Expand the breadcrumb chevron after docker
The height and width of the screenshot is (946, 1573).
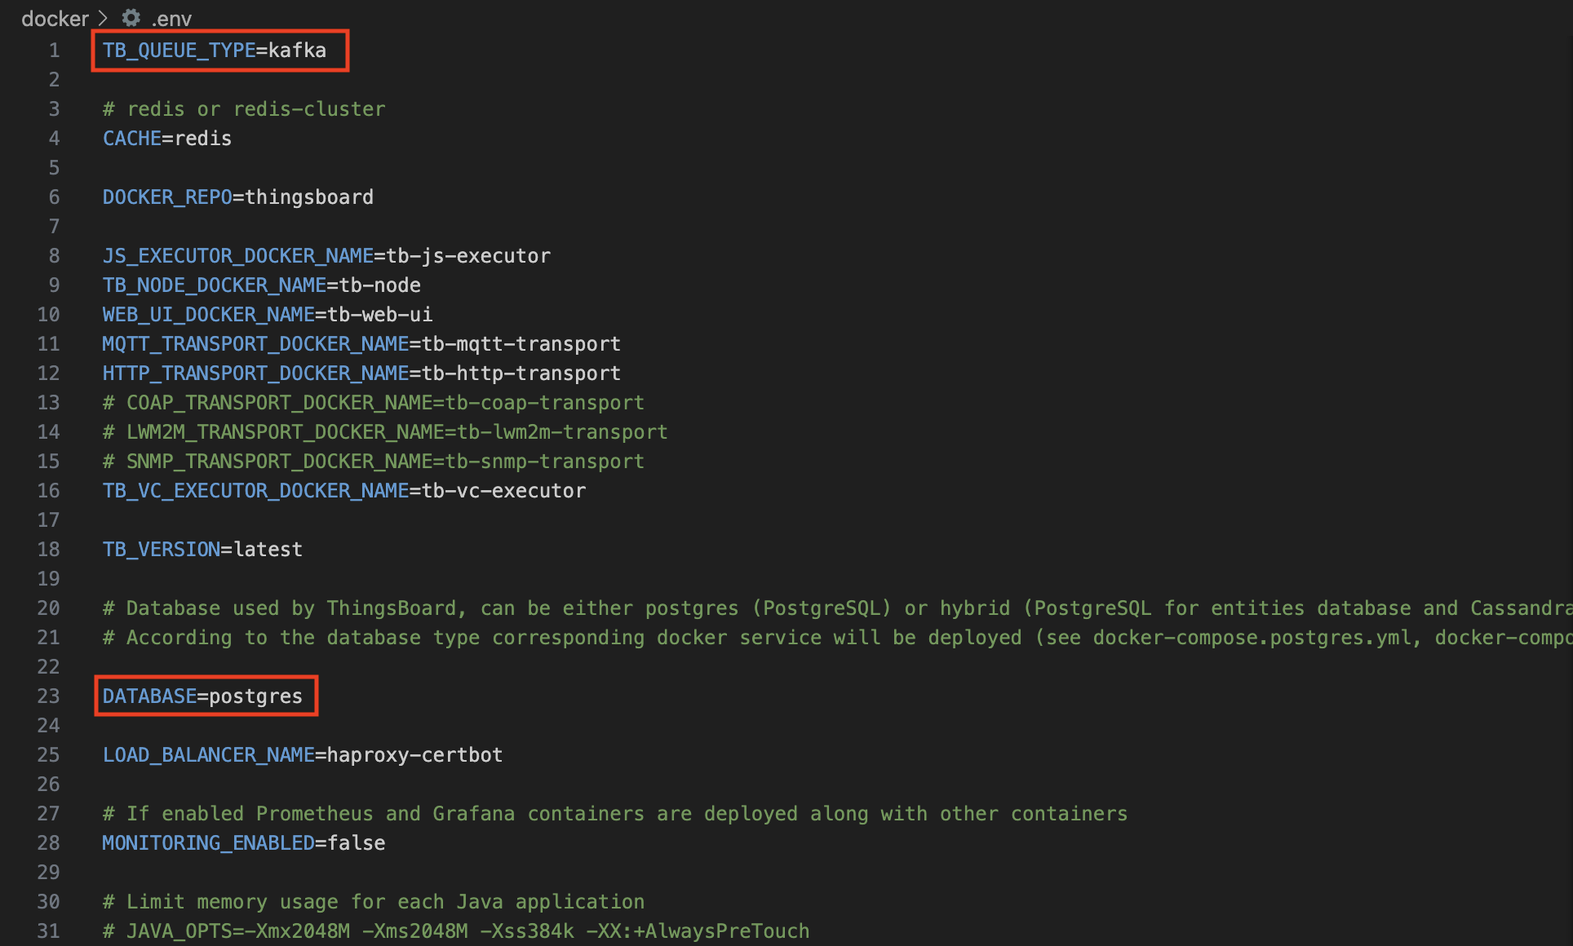click(103, 18)
